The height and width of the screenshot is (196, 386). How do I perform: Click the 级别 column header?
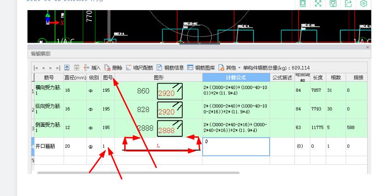pyautogui.click(x=94, y=78)
